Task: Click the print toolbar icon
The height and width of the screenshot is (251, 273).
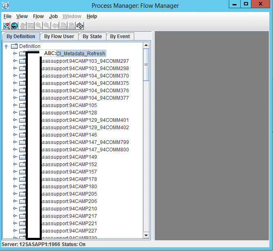Action: point(63,26)
